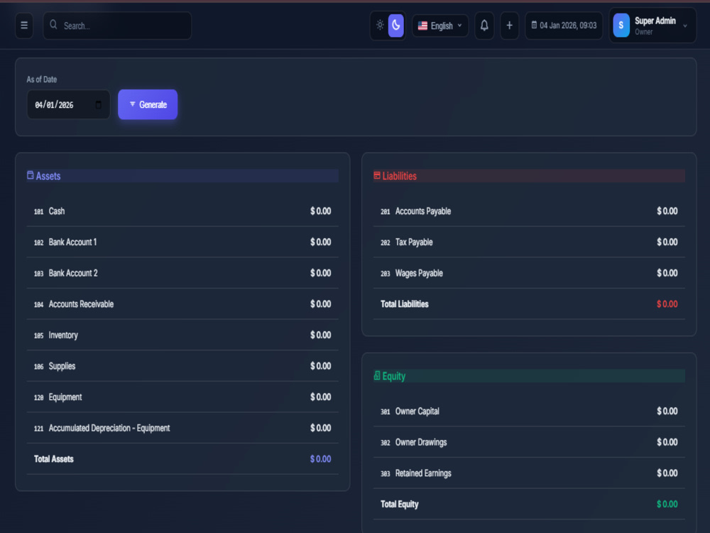
Task: Click the account code 303
Action: 385,473
